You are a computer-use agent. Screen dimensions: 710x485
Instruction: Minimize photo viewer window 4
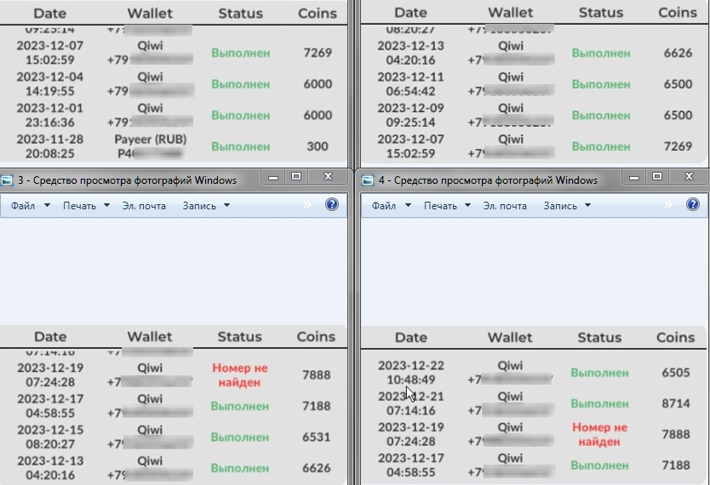[x=633, y=177]
